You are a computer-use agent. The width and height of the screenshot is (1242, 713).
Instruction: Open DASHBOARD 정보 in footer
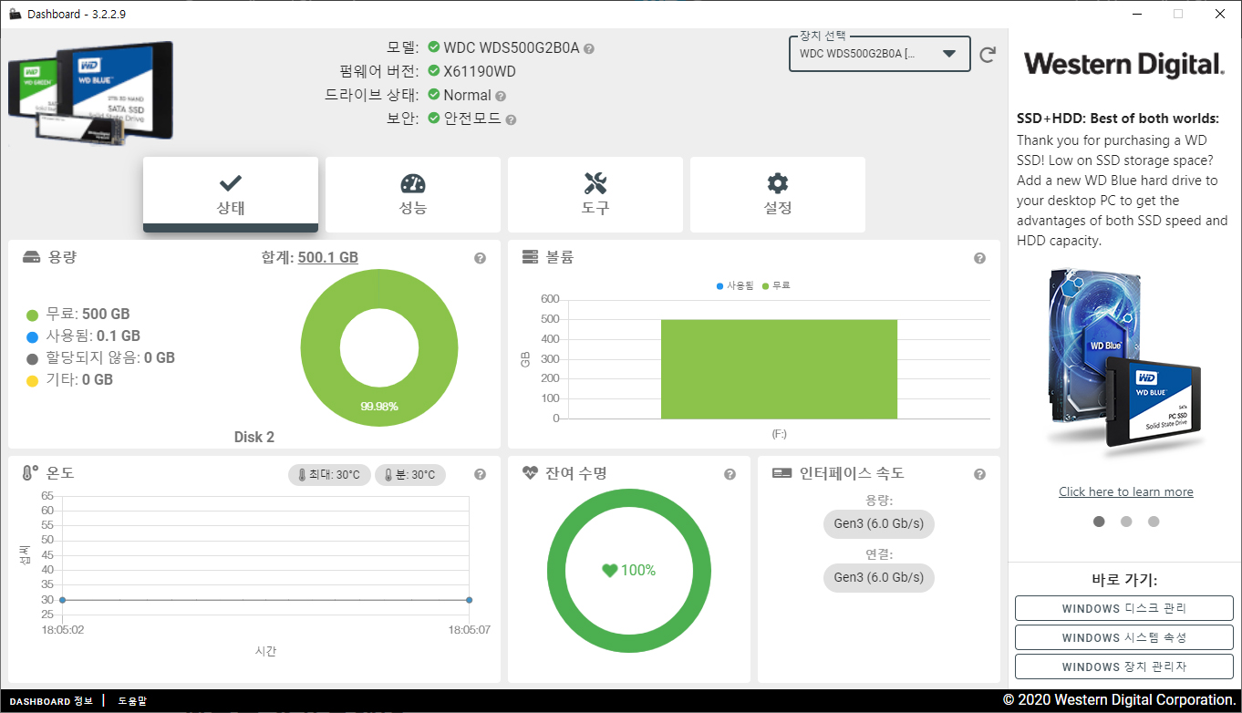(51, 701)
